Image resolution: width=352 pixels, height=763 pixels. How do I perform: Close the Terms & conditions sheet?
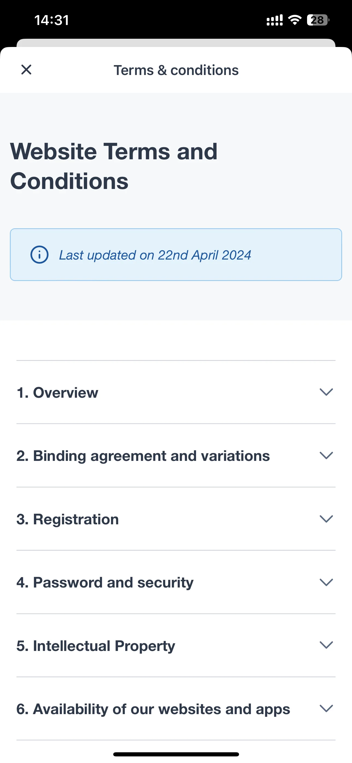(x=26, y=70)
